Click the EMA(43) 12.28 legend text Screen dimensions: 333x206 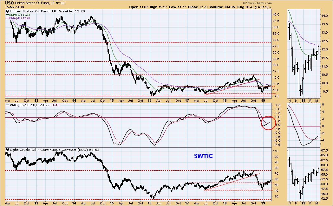pyautogui.click(x=20, y=18)
